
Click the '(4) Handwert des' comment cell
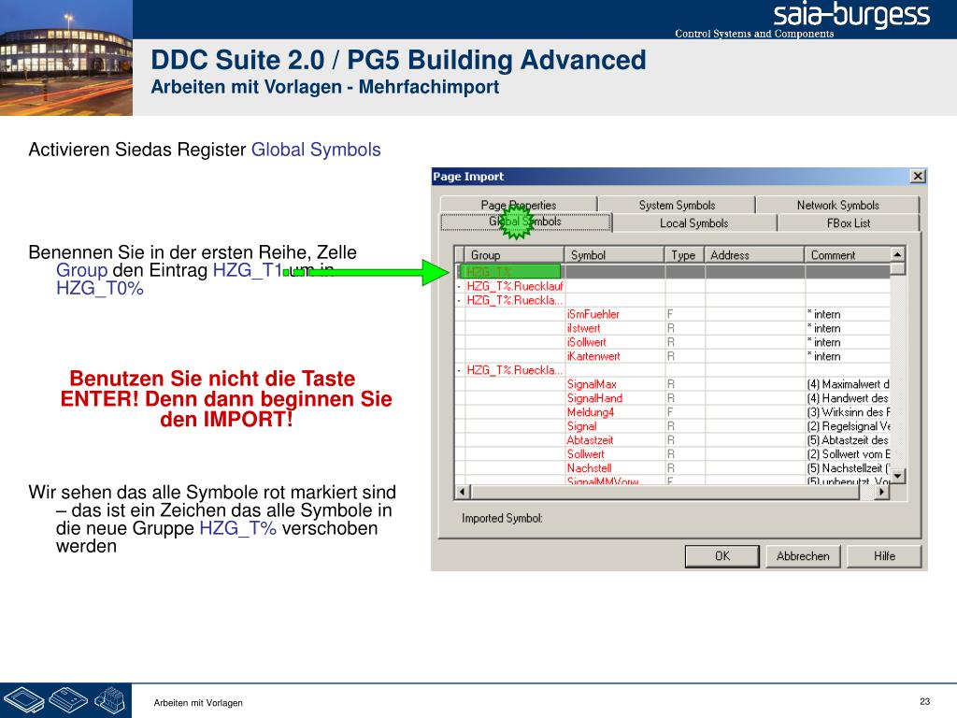(x=848, y=398)
